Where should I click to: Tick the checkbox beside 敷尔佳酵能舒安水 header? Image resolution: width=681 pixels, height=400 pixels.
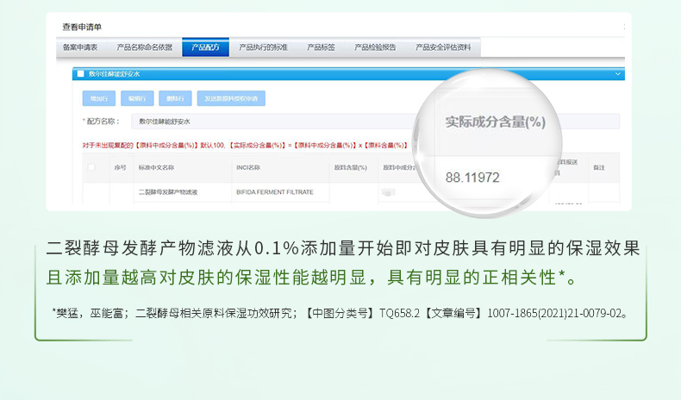pyautogui.click(x=80, y=74)
